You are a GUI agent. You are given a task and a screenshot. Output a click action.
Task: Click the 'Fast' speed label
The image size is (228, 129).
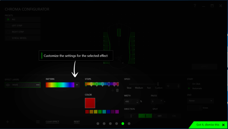click(149, 88)
